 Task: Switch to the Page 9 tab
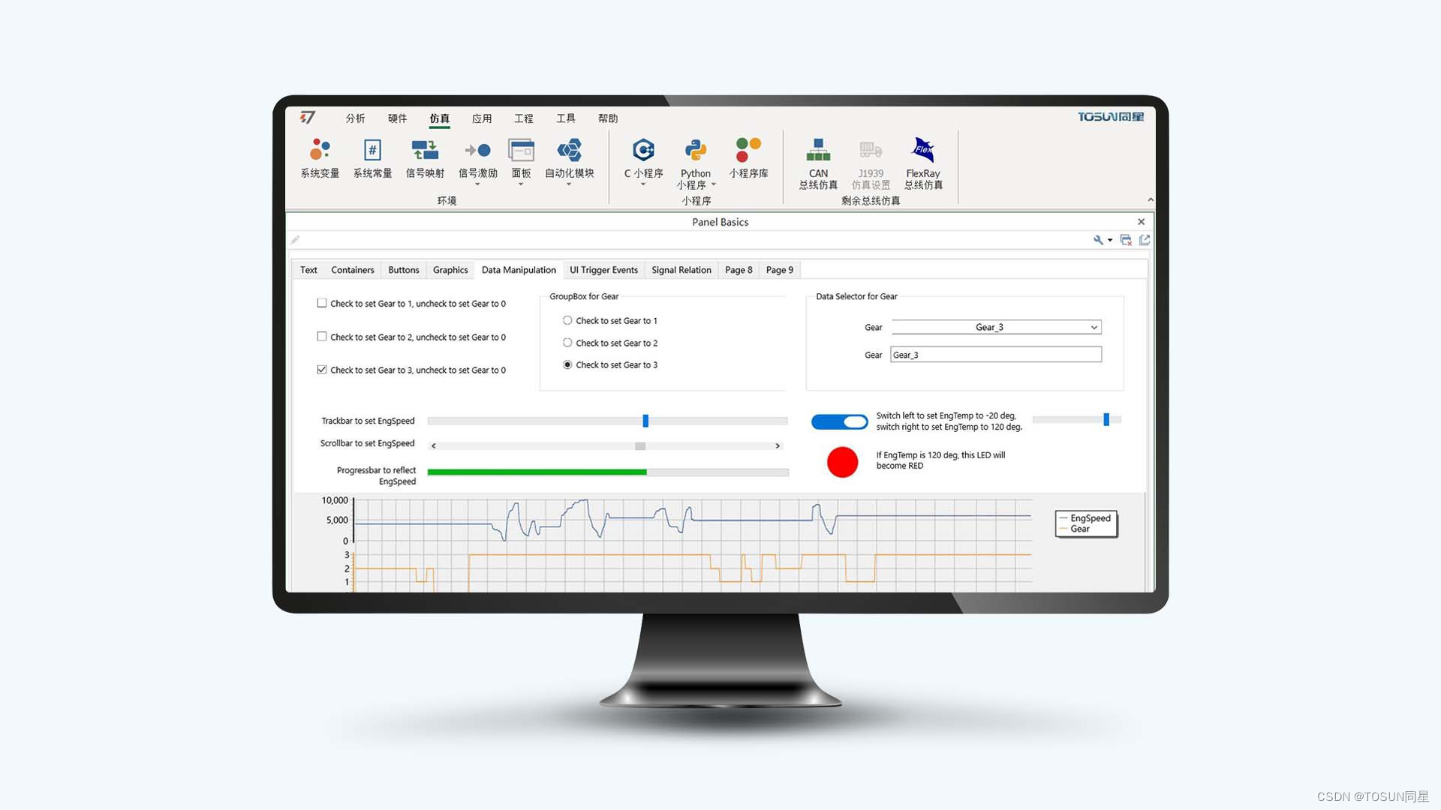780,270
